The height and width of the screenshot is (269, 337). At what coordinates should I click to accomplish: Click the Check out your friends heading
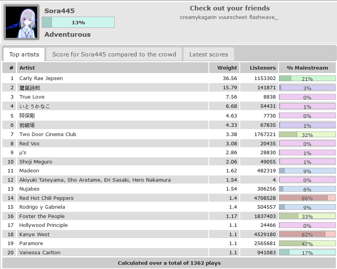[230, 8]
